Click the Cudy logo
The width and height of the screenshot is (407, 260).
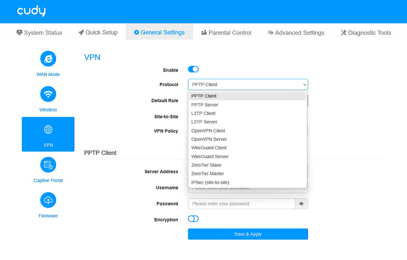coord(31,11)
